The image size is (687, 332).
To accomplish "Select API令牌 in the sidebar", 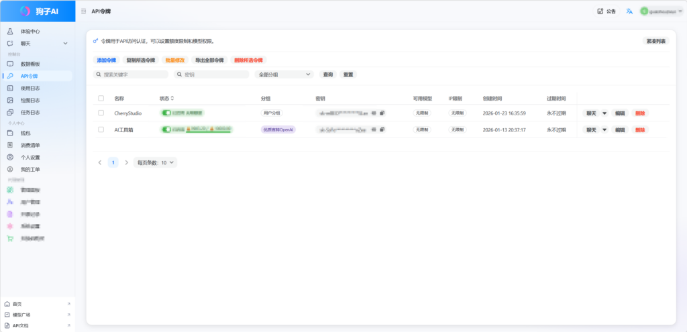I will click(38, 76).
